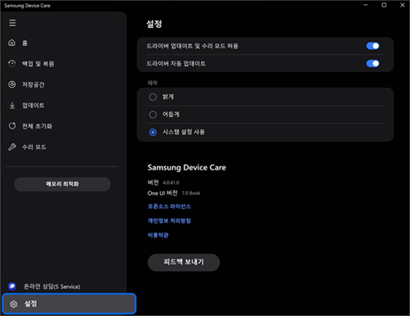The height and width of the screenshot is (316, 410).
Task: Open the 개인정보 처리방침 link
Action: (169, 221)
